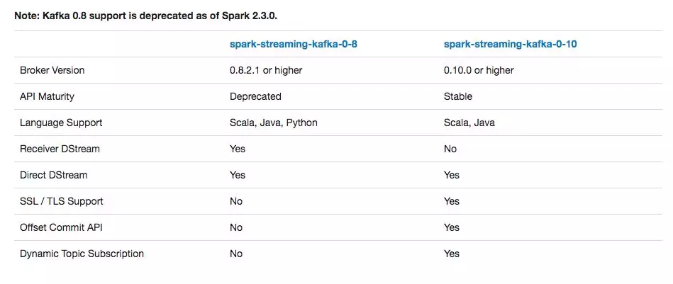Select the 'Deprecated' maturity cell
This screenshot has width=673, height=284.
255,96
